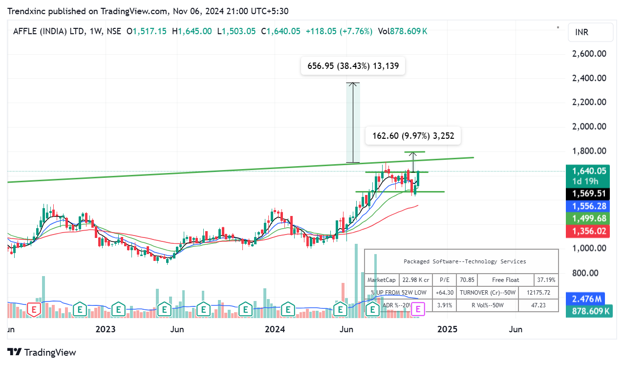Click the Jun label after 2025
624x365 pixels.
516,329
